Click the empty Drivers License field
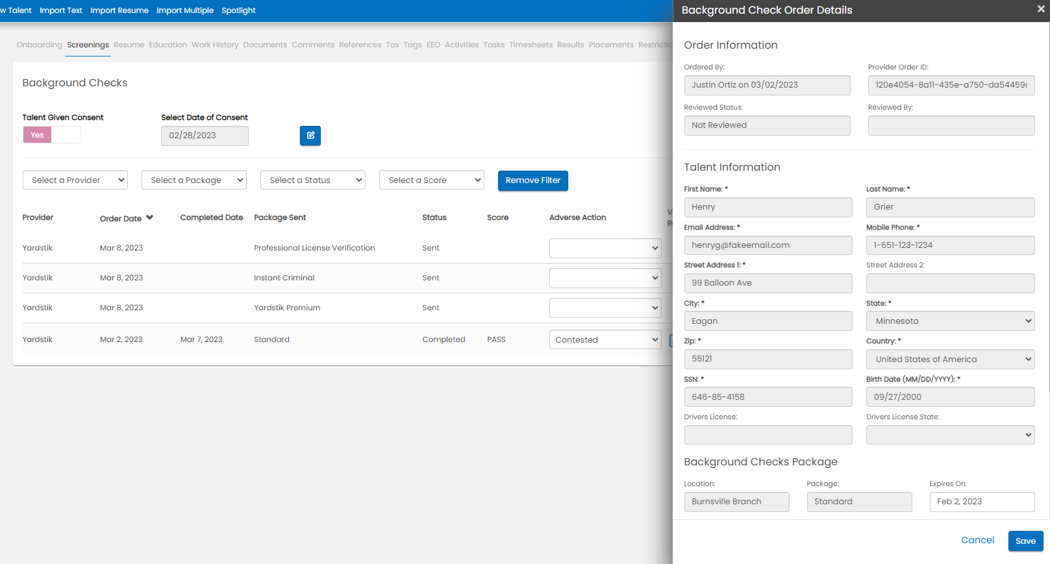This screenshot has width=1050, height=564. (768, 435)
